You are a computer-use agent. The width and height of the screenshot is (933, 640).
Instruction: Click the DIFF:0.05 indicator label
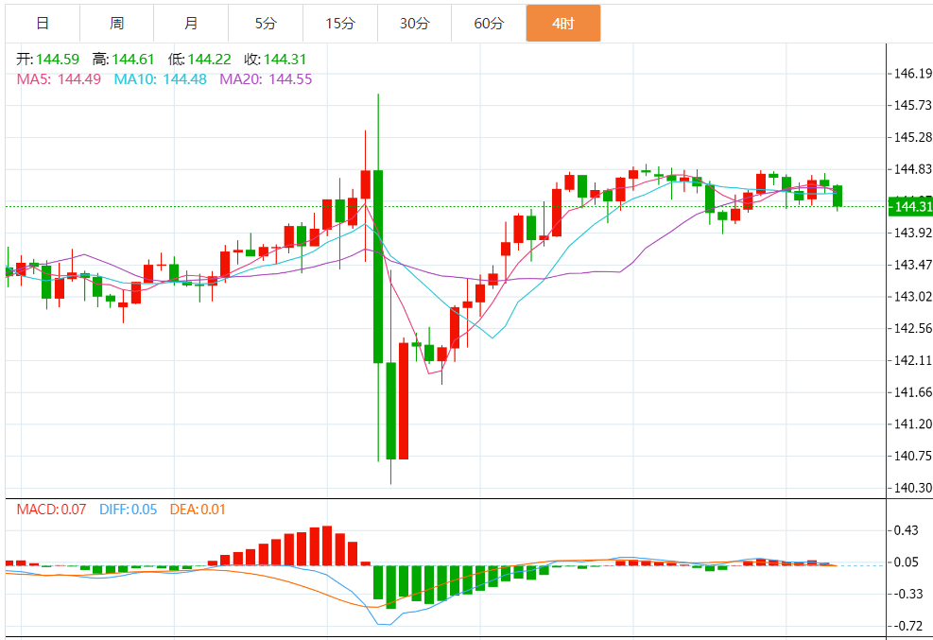tap(128, 510)
